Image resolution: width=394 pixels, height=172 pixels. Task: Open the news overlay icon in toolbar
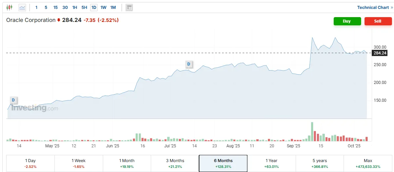tap(129, 7)
